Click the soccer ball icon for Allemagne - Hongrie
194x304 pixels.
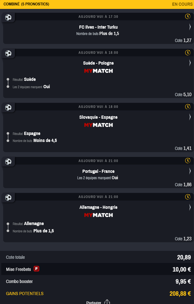pos(8,198)
